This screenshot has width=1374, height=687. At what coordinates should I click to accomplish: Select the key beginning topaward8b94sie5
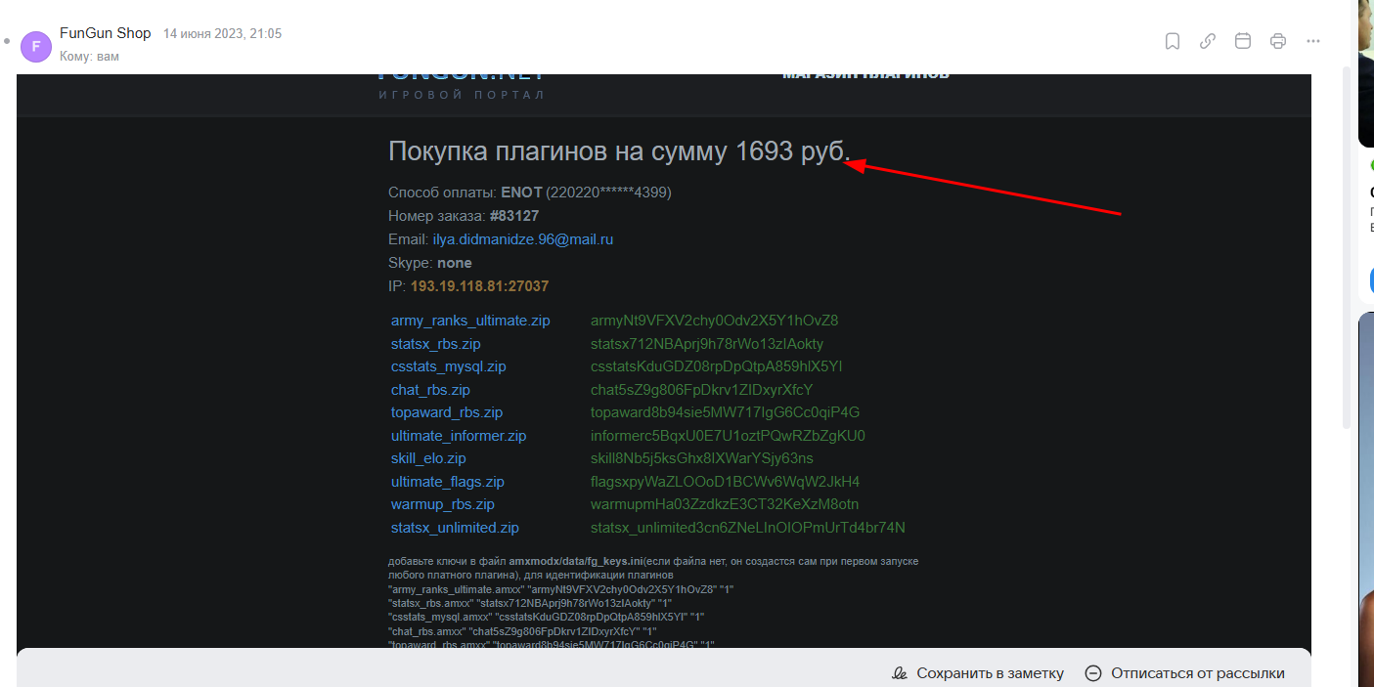(725, 412)
